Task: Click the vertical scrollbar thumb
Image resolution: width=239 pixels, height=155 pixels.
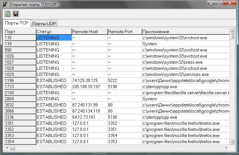Action: tap(232, 37)
